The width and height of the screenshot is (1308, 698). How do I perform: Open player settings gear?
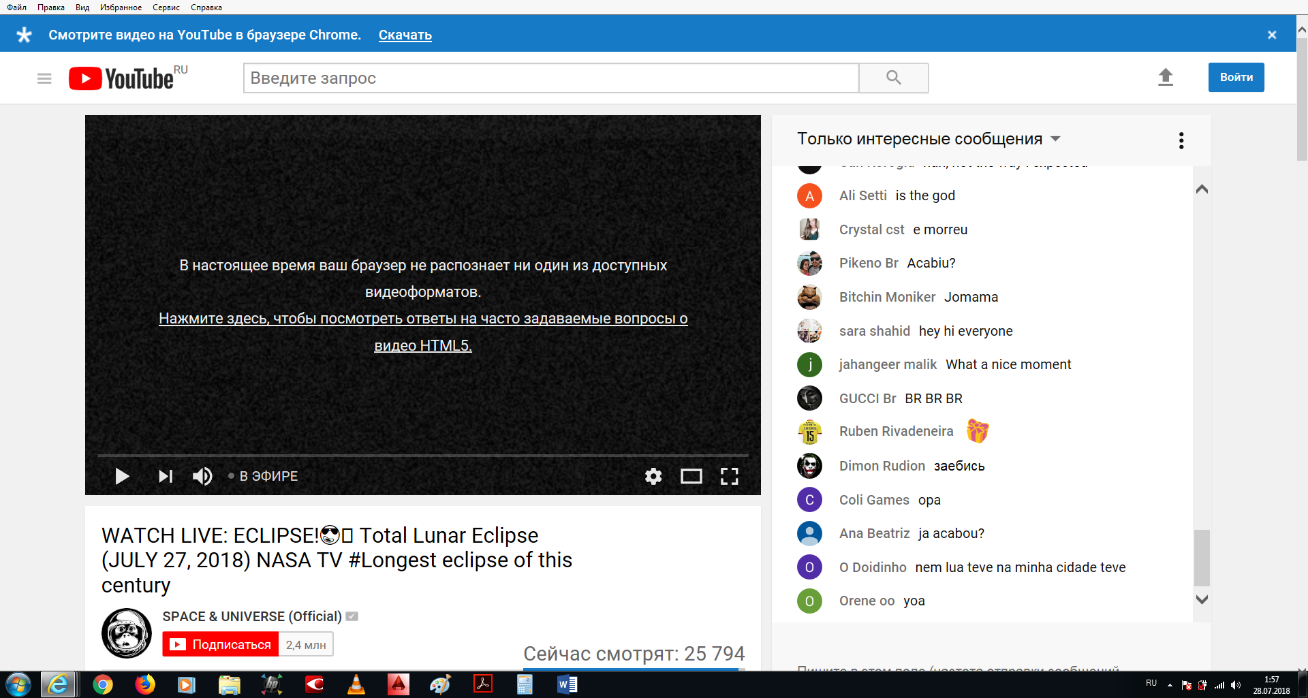(653, 476)
